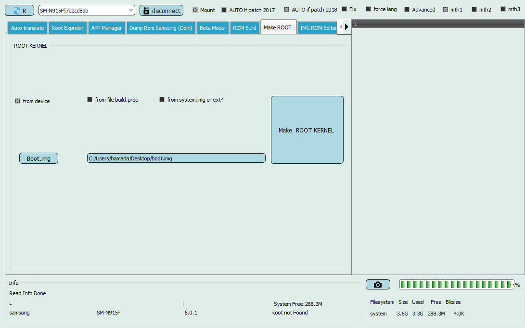This screenshot has height=328, width=525.
Task: Click the camera screenshot button
Action: (x=378, y=285)
